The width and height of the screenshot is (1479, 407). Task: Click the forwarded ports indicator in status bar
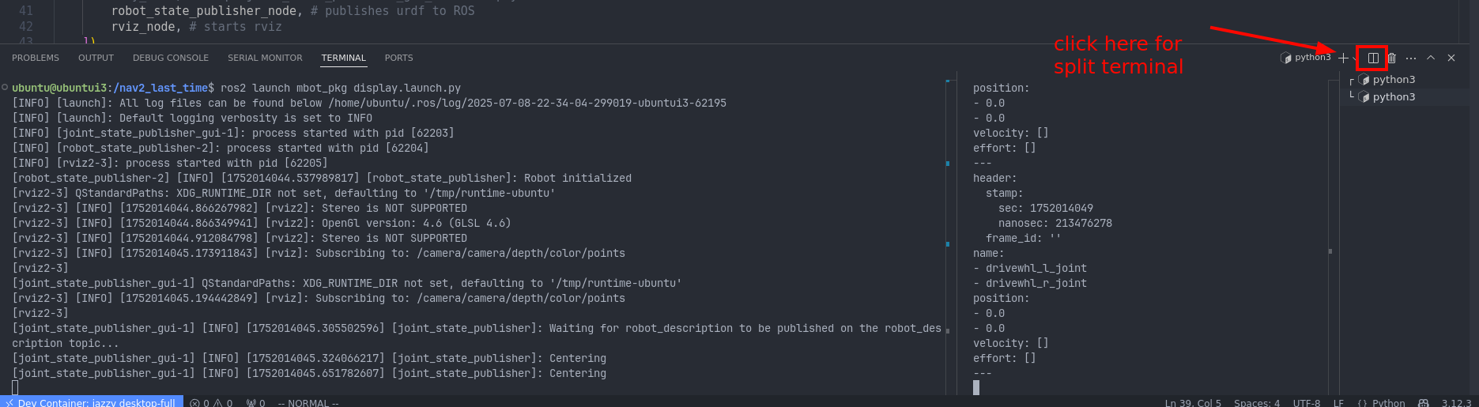pos(255,402)
